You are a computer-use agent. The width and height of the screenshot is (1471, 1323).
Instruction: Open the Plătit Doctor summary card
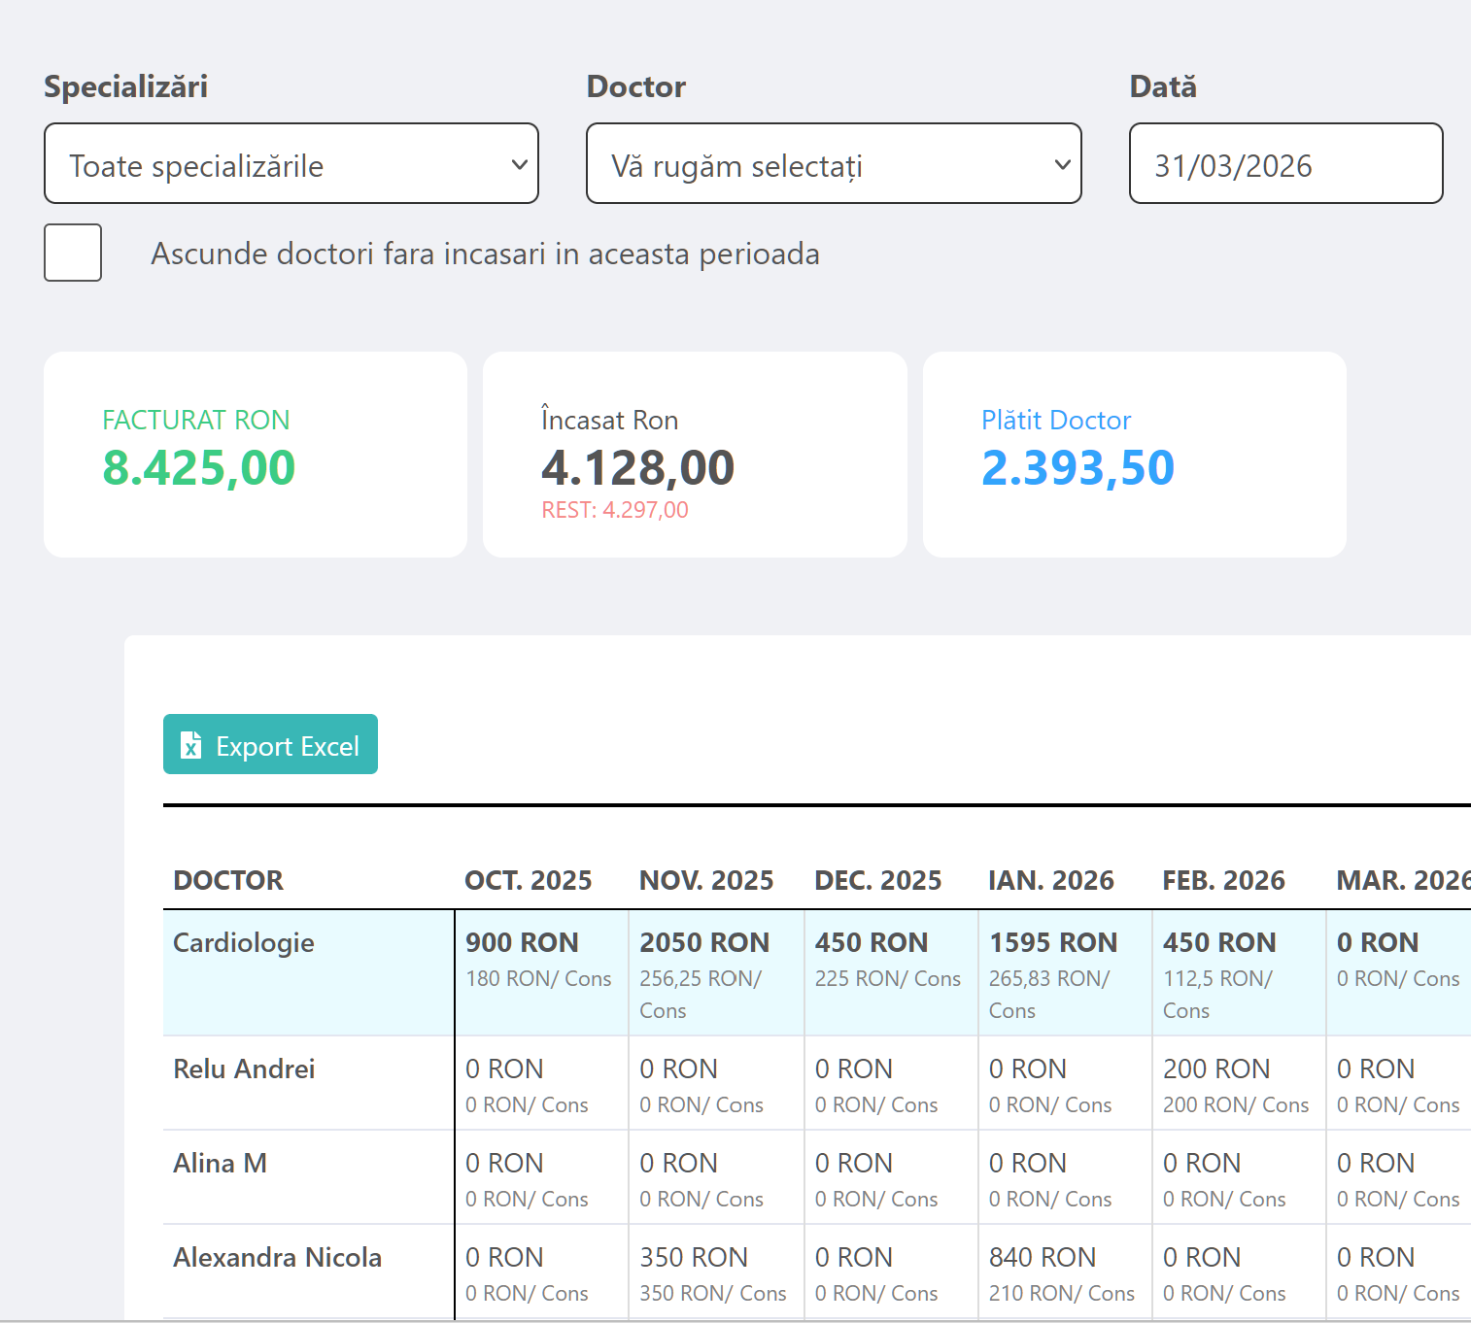(1134, 455)
